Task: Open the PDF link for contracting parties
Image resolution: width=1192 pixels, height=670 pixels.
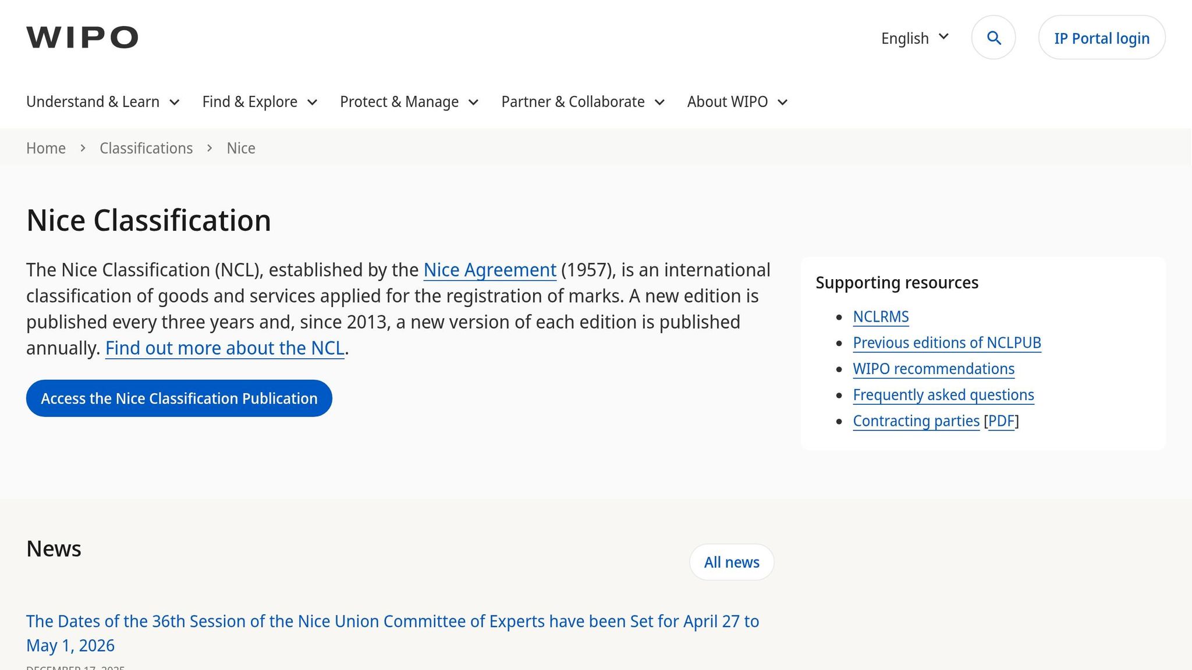Action: tap(1001, 421)
